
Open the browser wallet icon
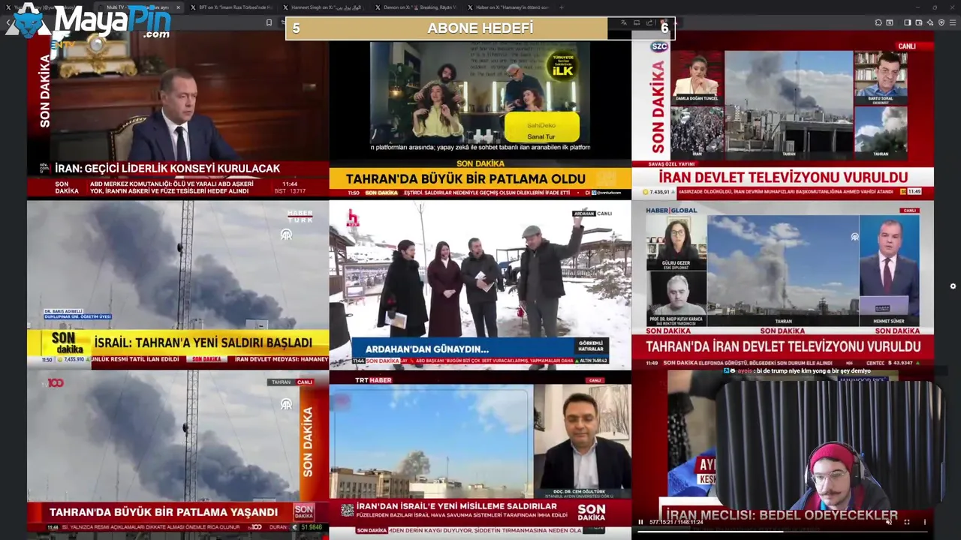coord(917,22)
